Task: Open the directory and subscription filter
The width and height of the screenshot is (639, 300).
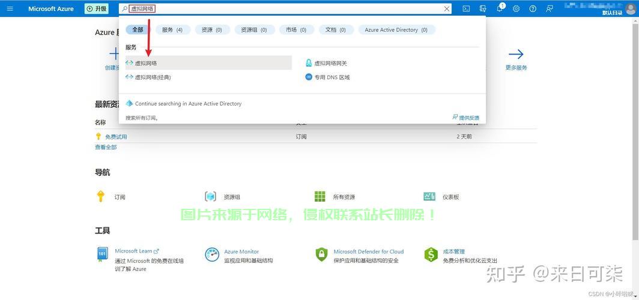Action: (x=483, y=8)
